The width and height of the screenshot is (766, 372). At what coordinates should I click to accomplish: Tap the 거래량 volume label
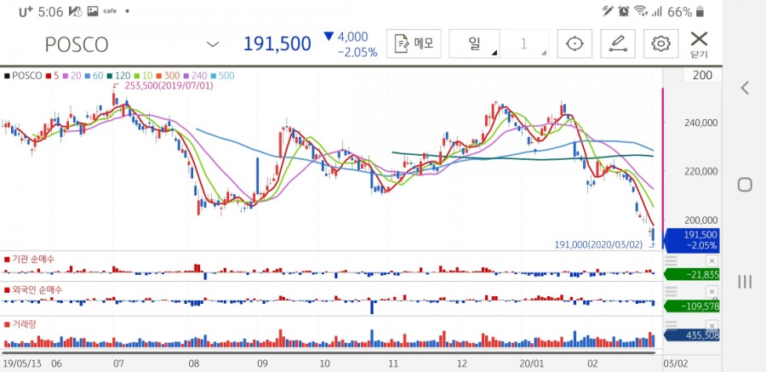click(x=20, y=323)
